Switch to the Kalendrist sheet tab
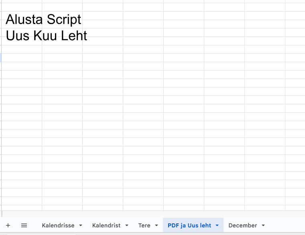The image size is (305, 235). (x=106, y=225)
